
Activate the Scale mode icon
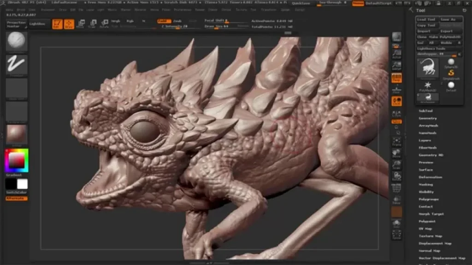click(x=92, y=24)
